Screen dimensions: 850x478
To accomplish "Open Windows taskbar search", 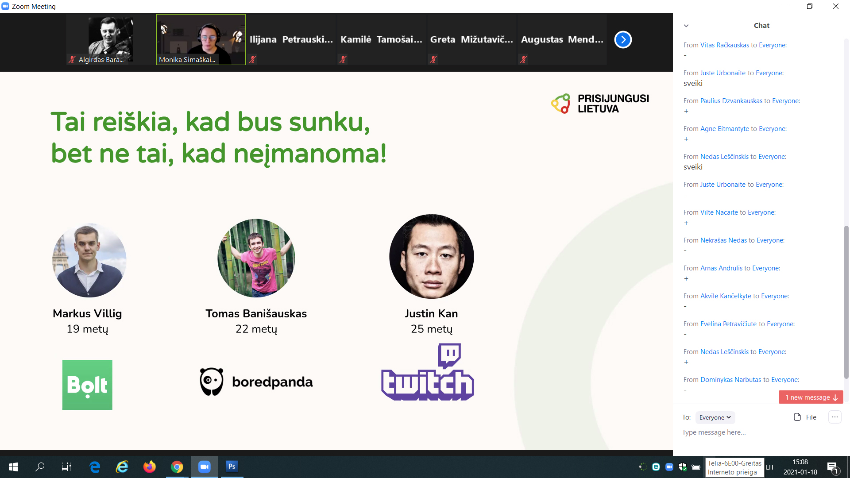I will 40,467.
